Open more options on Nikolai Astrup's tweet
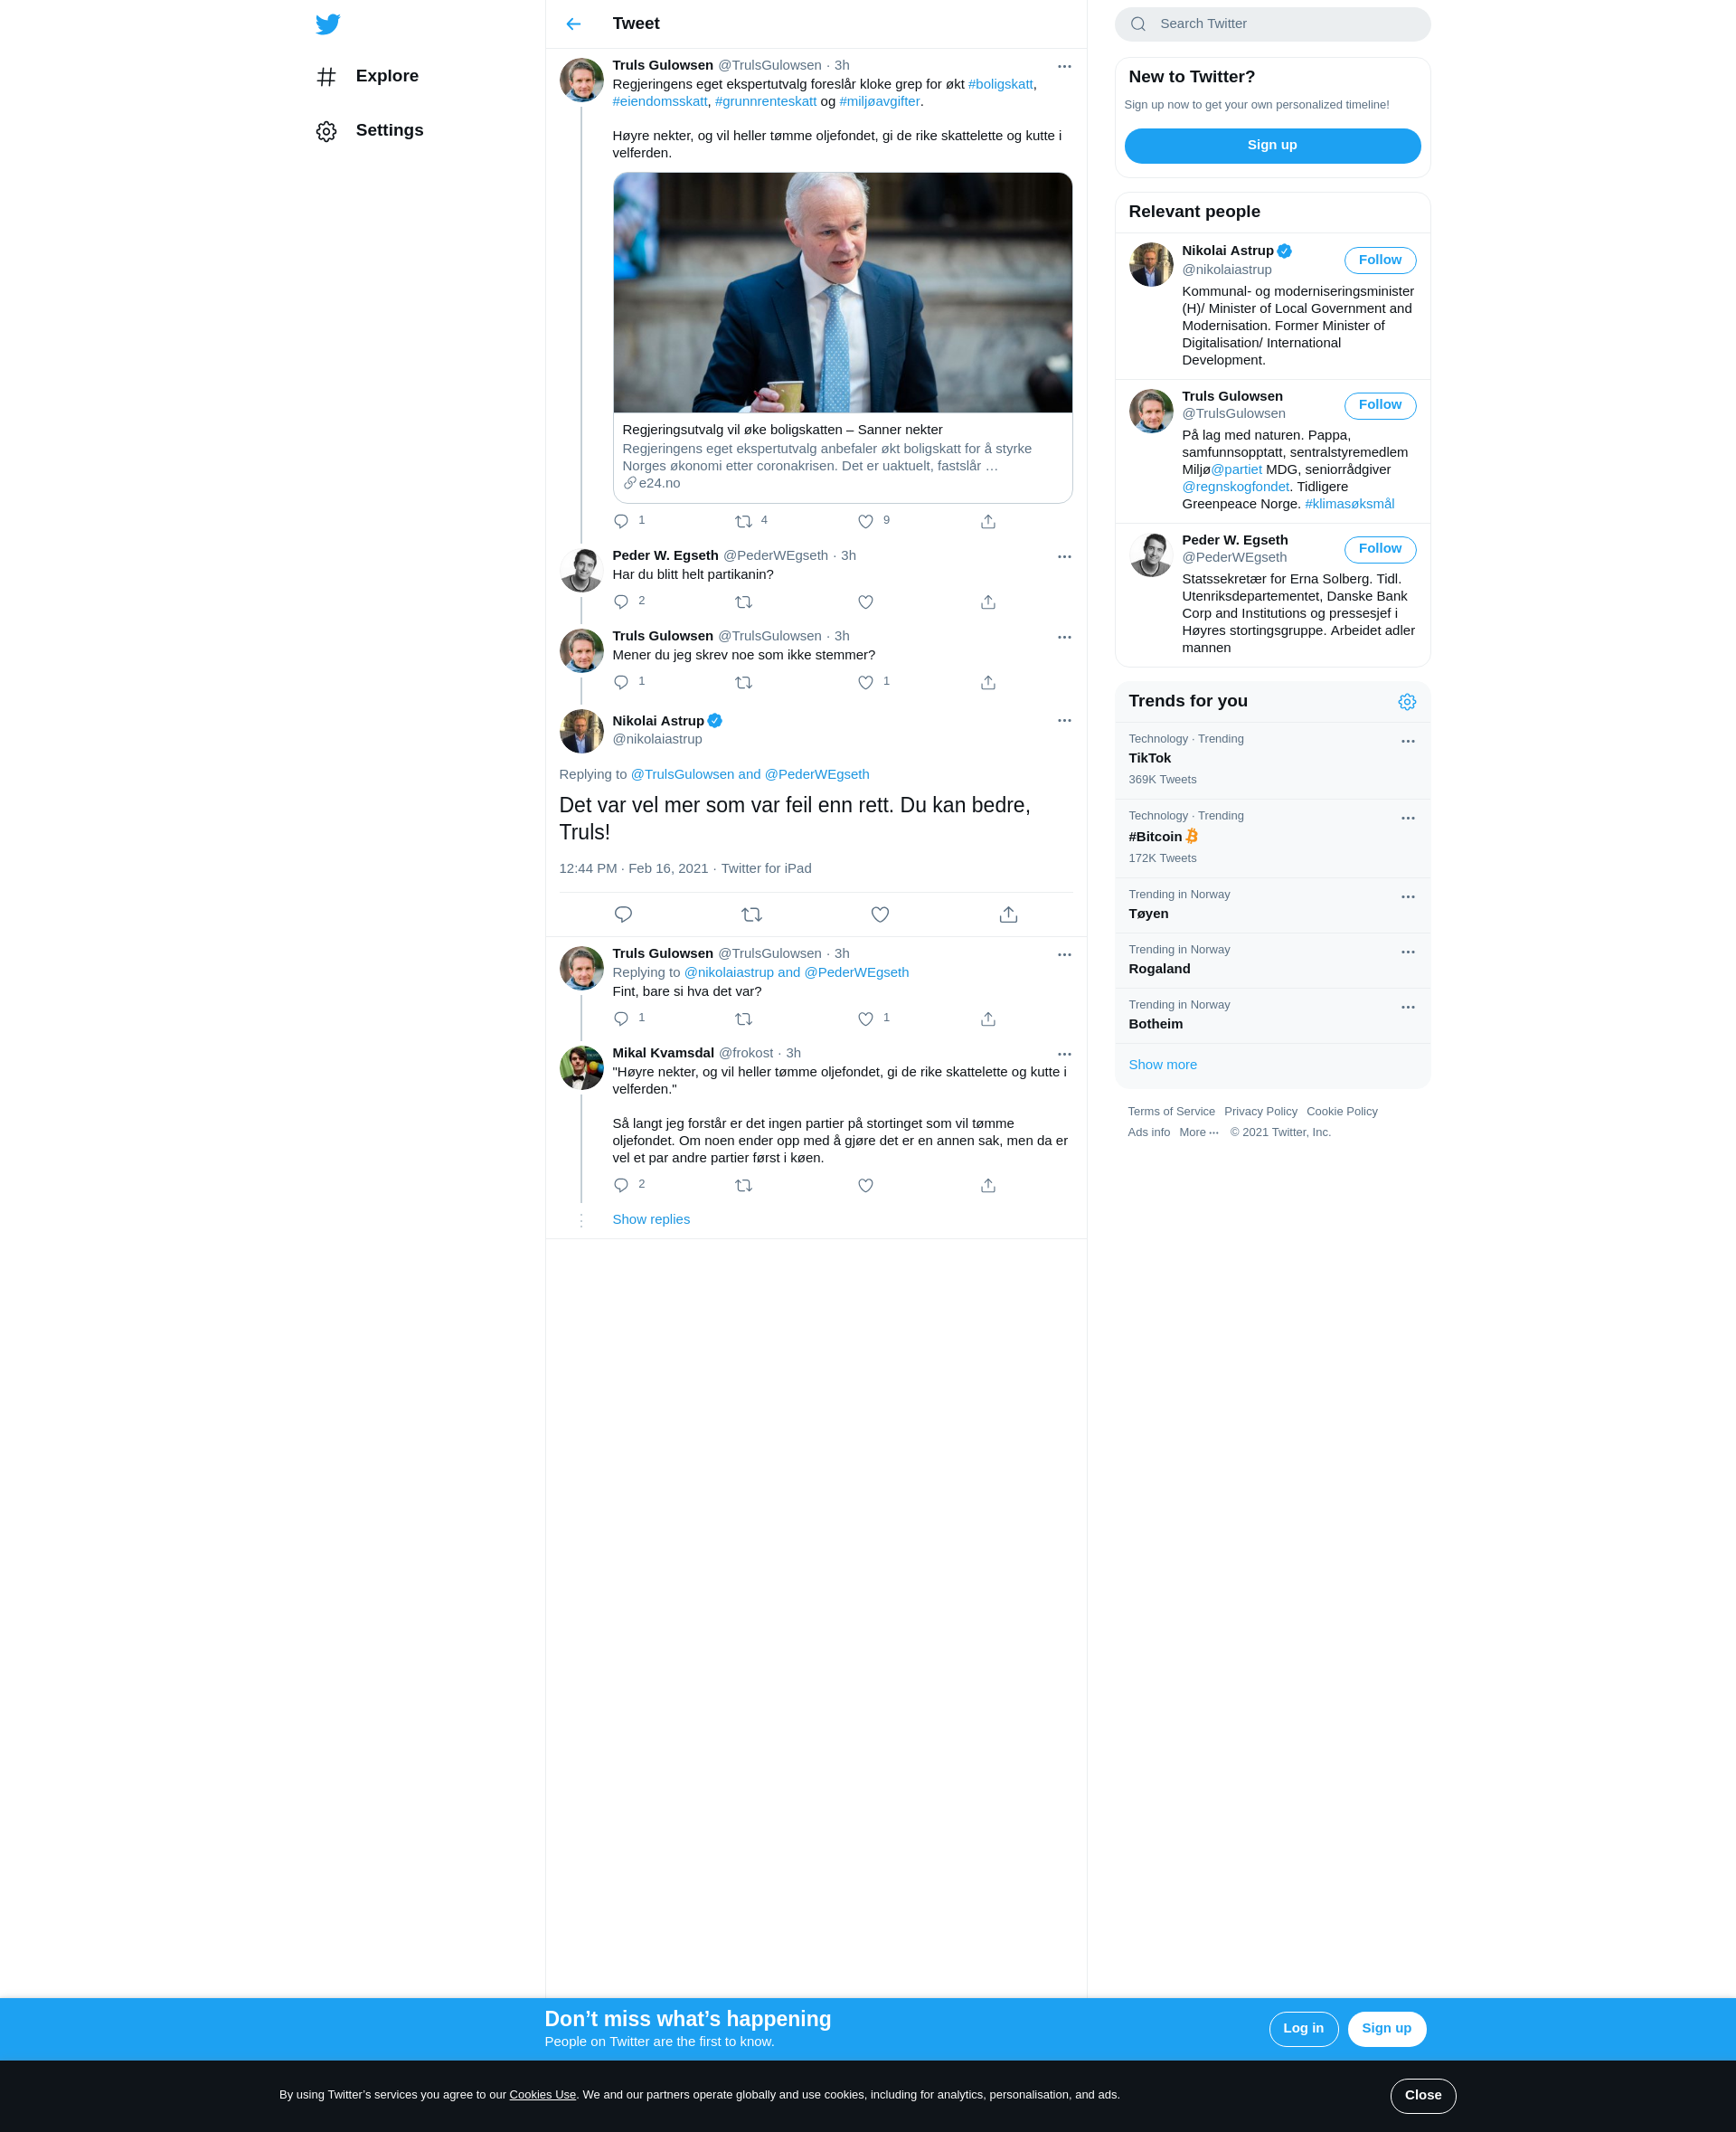 tap(1064, 720)
